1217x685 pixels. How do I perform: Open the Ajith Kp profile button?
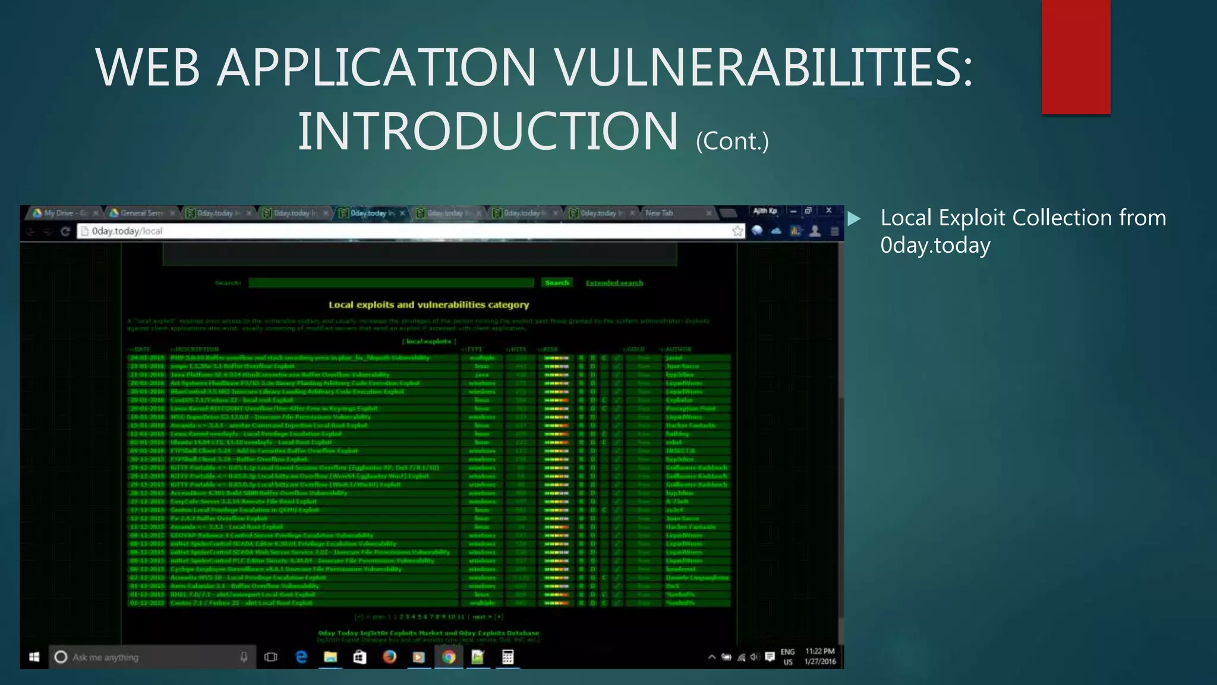(765, 211)
